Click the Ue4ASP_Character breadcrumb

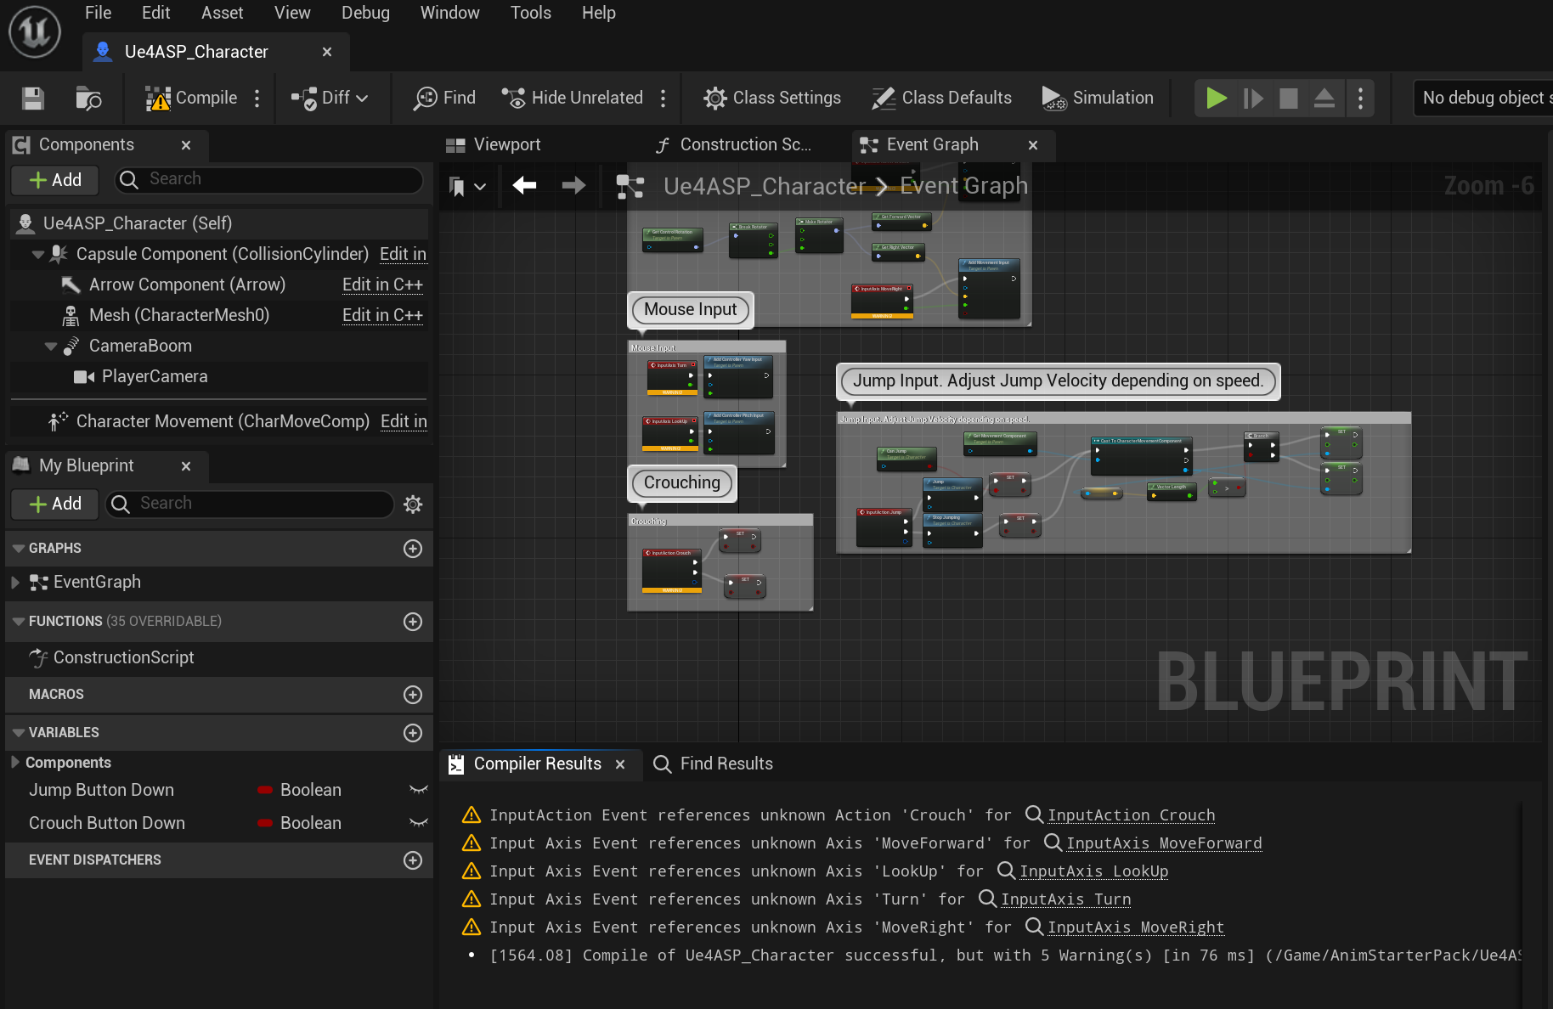click(x=765, y=186)
